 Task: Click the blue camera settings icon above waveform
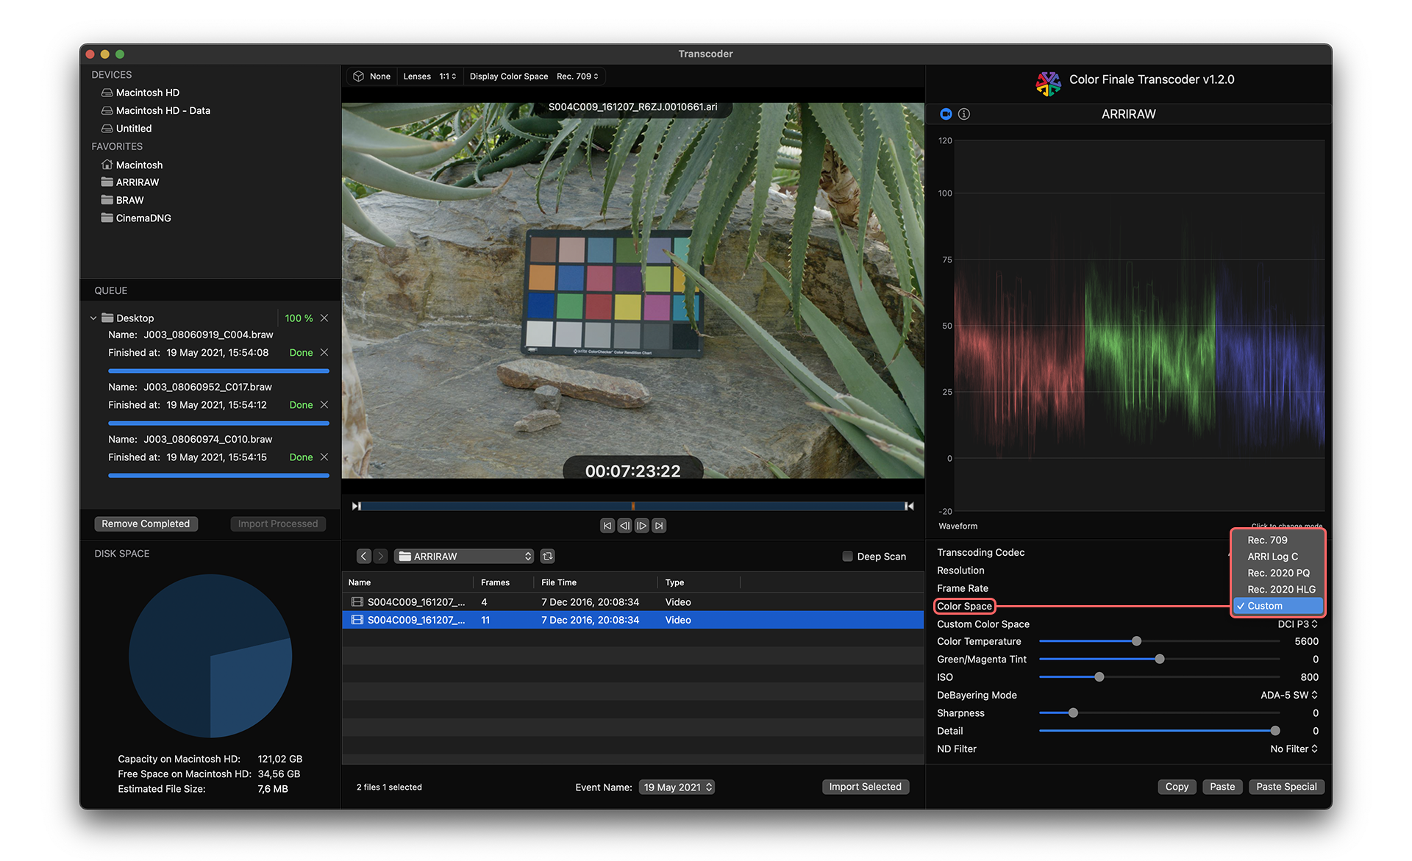click(946, 114)
